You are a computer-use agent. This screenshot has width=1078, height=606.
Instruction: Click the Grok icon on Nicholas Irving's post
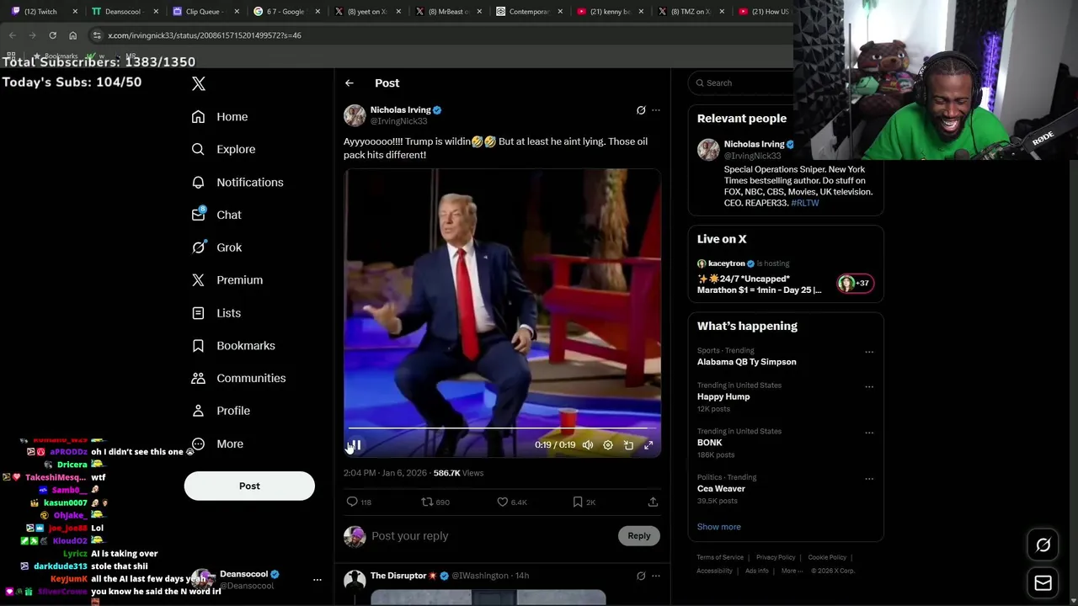pos(641,110)
